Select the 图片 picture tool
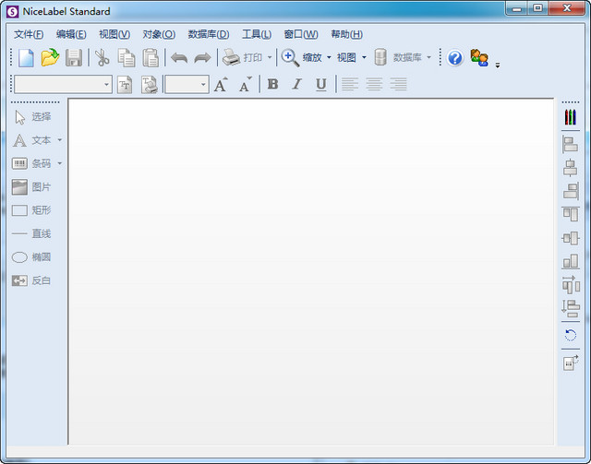Screen dimensions: 591x464 [31, 187]
